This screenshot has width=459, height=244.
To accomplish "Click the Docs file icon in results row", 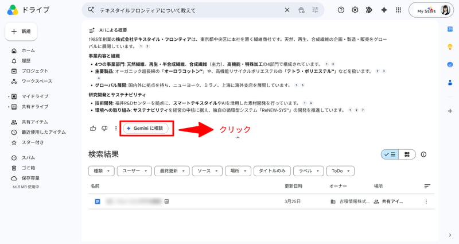I will (98, 202).
